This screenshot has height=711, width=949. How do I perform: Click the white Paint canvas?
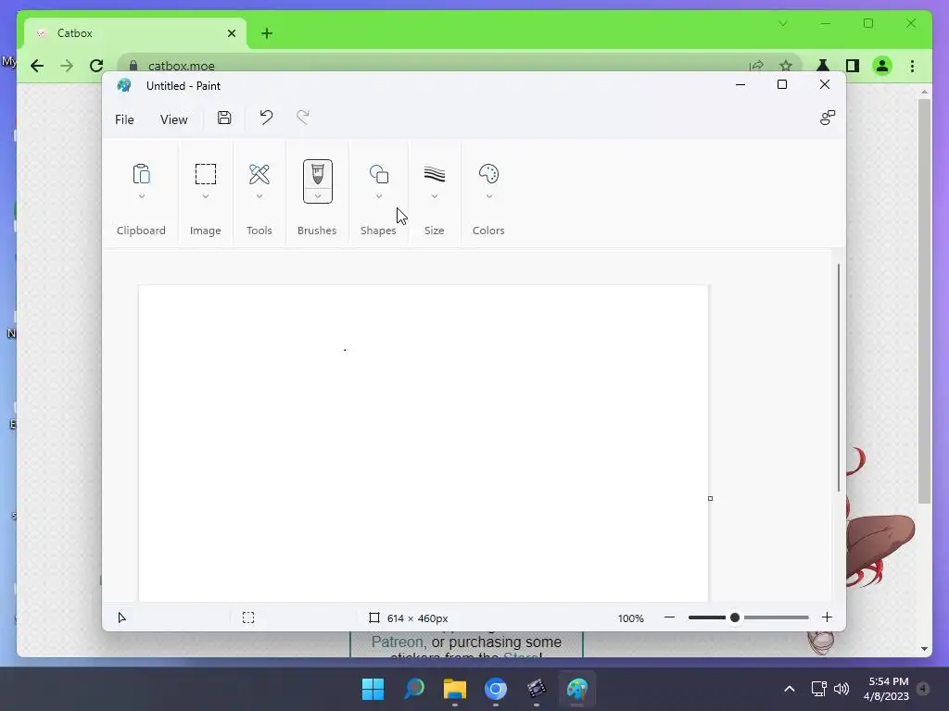point(423,443)
